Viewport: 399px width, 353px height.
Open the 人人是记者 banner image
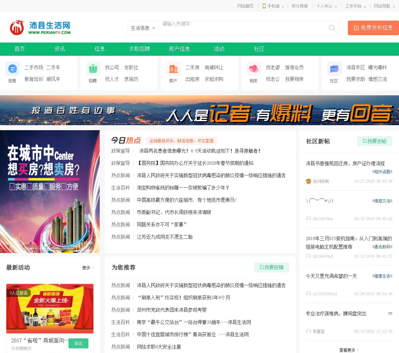click(199, 110)
